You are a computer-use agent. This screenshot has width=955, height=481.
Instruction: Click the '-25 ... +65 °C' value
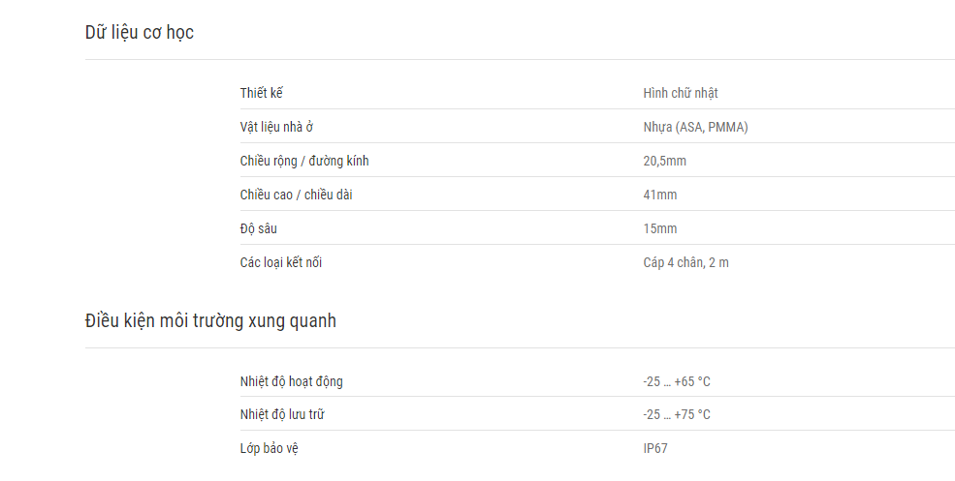pyautogui.click(x=677, y=382)
